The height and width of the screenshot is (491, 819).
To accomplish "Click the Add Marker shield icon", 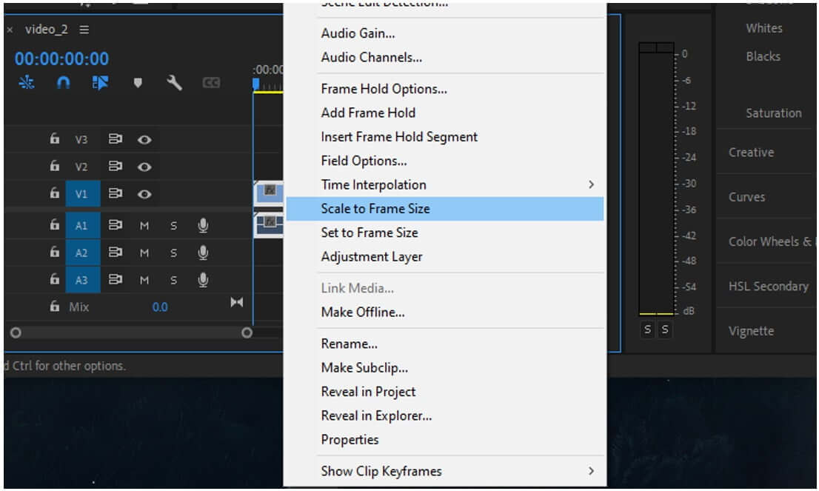I will tap(138, 82).
